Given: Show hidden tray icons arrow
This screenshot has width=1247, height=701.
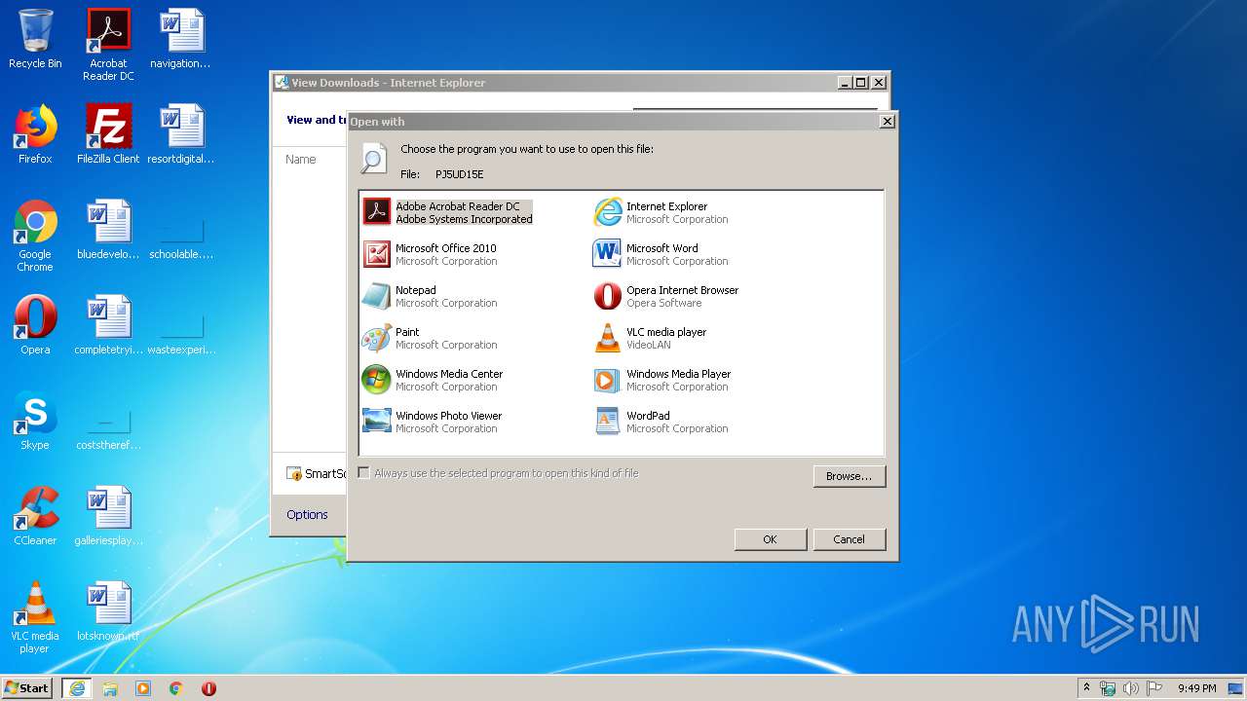Looking at the screenshot, I should (1086, 687).
